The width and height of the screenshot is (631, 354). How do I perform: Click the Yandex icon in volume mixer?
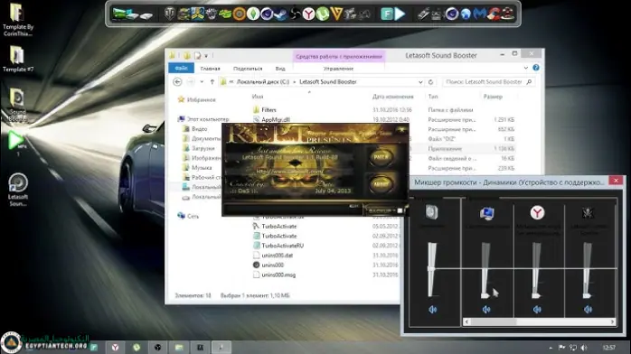pos(537,212)
